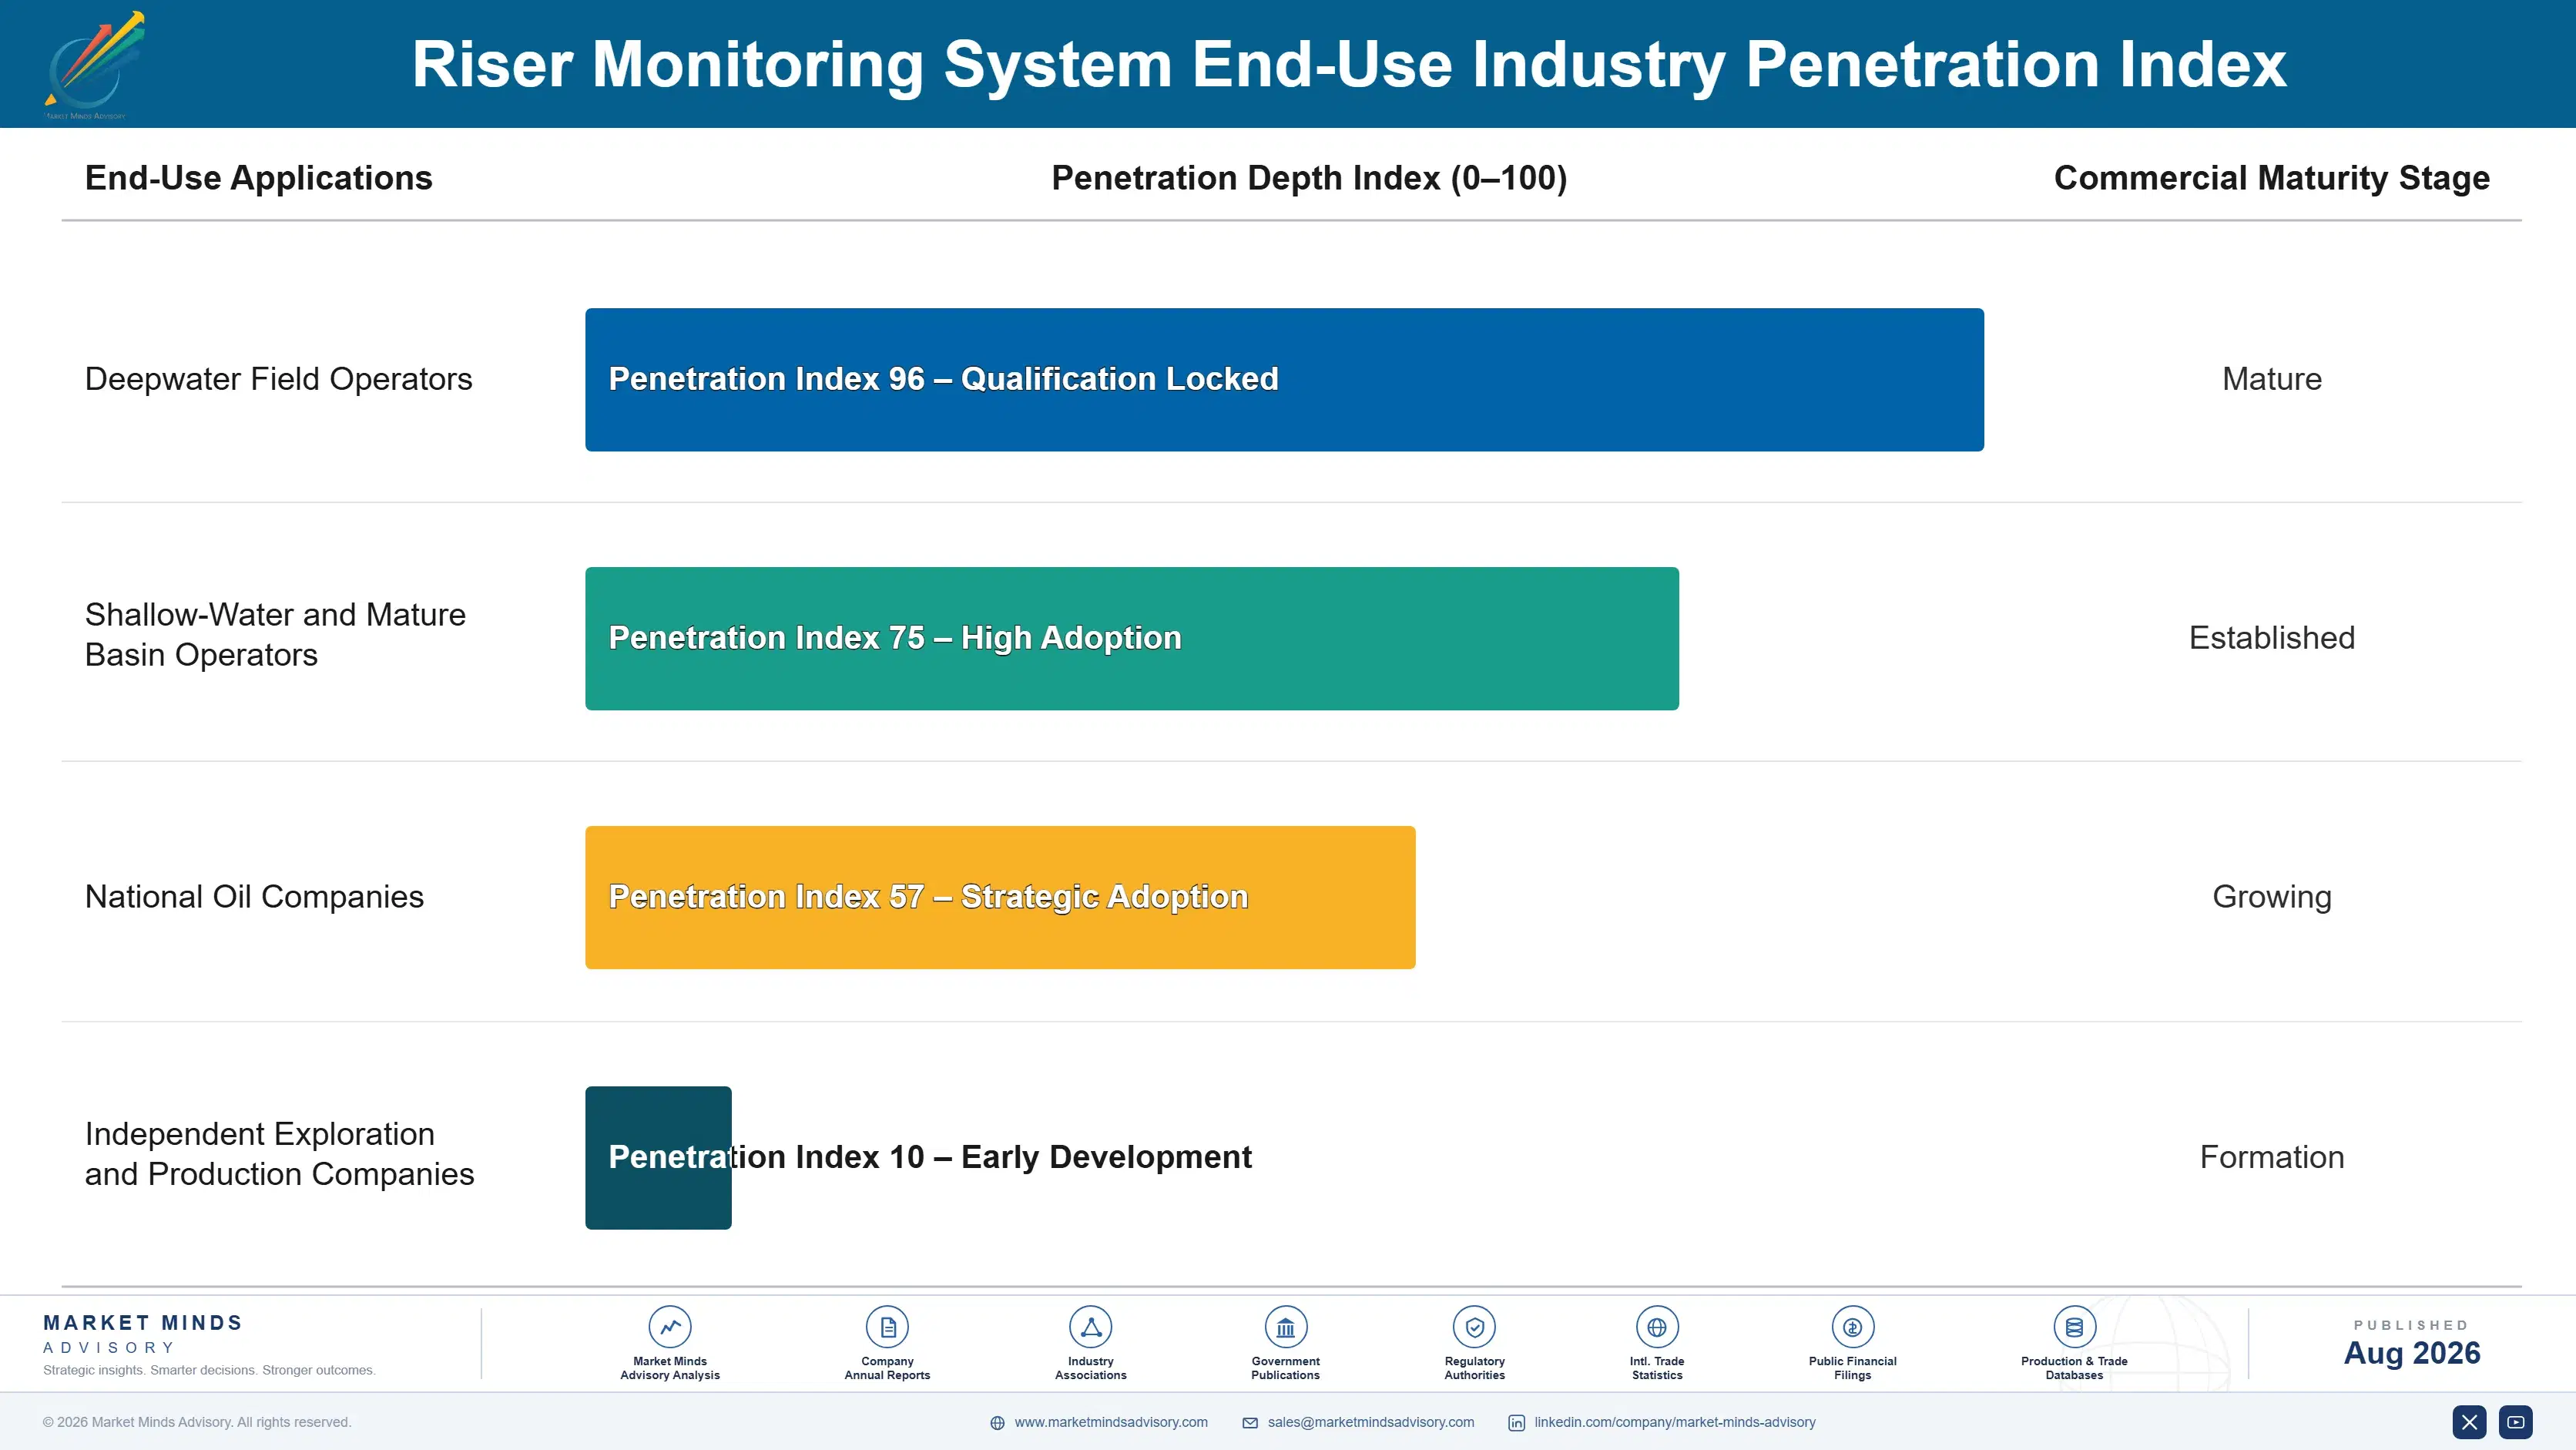Click the envelope icon beside sales email
The image size is (2576, 1450).
pos(1250,1423)
